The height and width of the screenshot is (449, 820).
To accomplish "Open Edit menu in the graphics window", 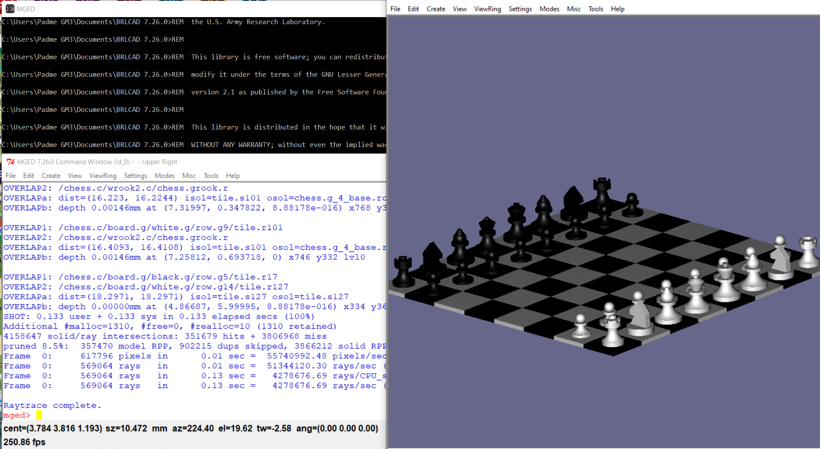I will coord(413,9).
